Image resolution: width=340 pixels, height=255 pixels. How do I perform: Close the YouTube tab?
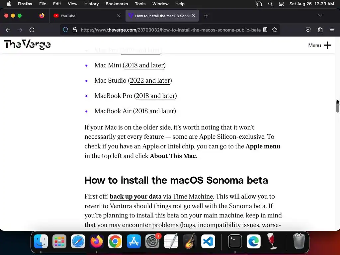click(x=119, y=16)
